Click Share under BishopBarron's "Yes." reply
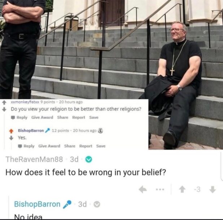The height and width of the screenshot is (220, 223). (x=70, y=146)
